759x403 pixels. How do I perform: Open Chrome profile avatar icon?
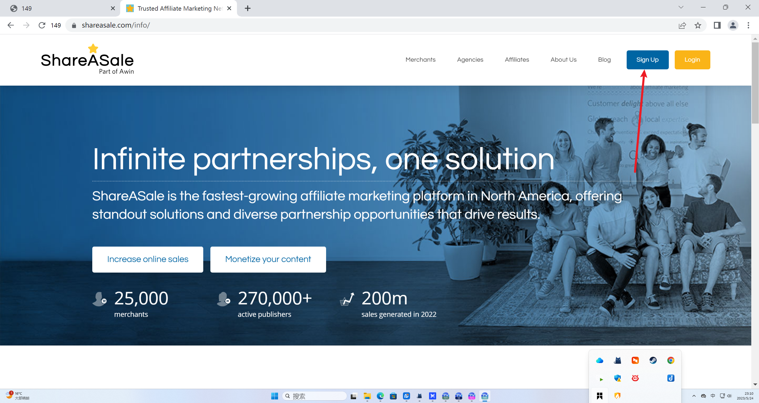click(733, 25)
